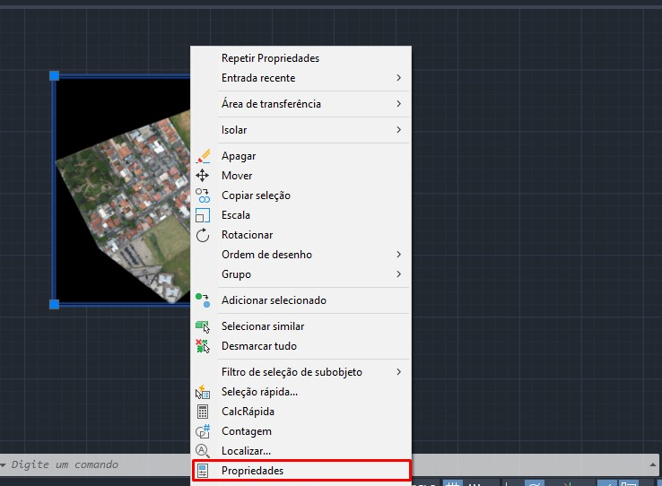Open Propriedades from the context menu
This screenshot has height=486, width=662.
pos(301,471)
